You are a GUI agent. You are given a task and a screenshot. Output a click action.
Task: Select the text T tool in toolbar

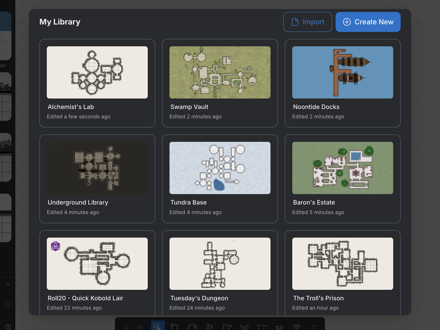[x=314, y=327]
